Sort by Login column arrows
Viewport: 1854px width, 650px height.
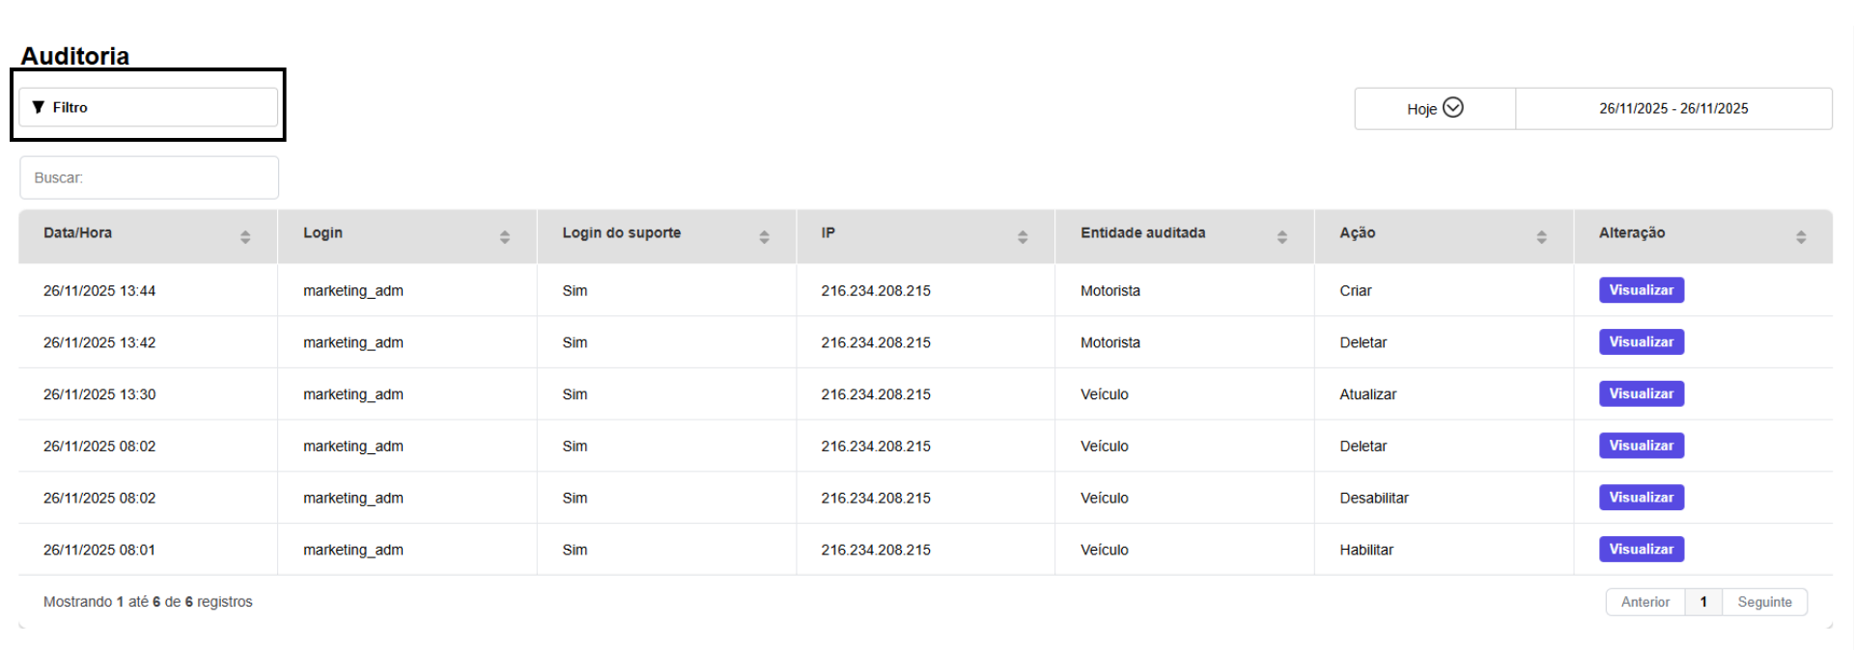coord(504,236)
